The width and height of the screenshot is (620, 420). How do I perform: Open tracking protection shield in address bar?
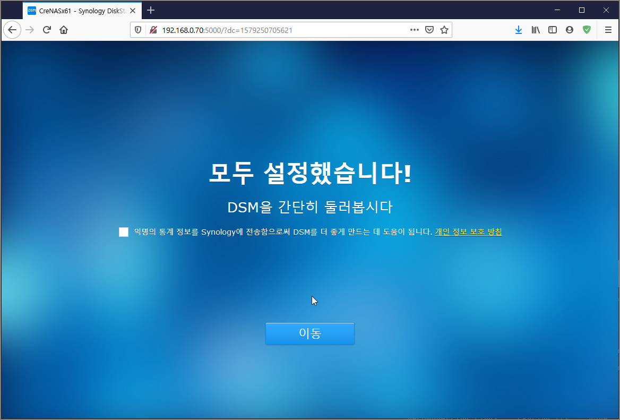pos(138,30)
